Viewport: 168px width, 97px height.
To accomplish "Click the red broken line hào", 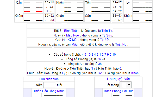I will [33, 11].
